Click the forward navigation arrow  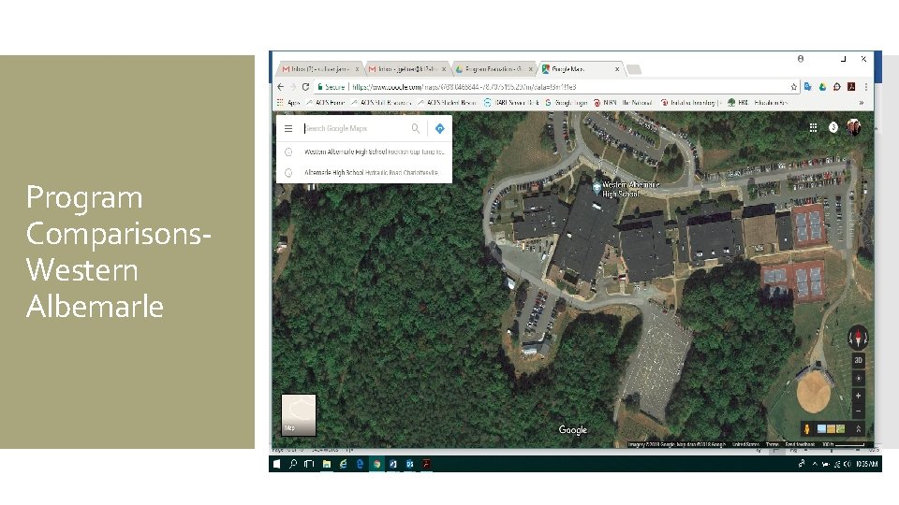coord(293,87)
